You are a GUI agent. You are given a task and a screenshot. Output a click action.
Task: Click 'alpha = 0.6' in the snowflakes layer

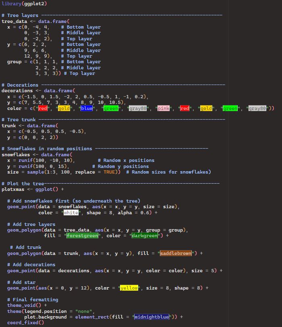pyautogui.click(x=133, y=213)
